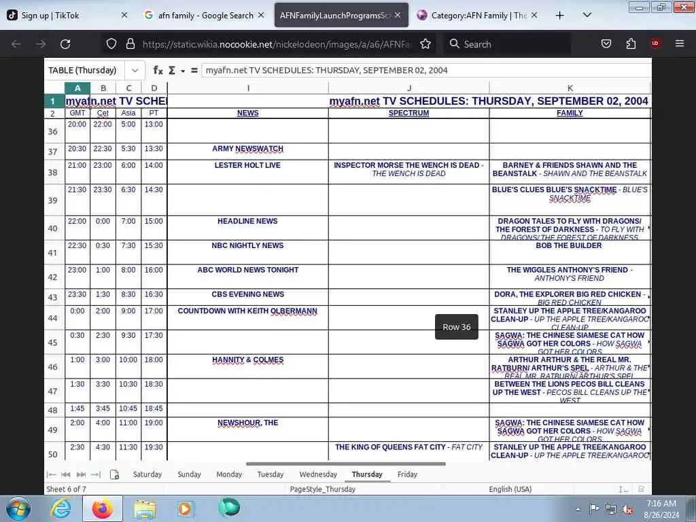Click the add new sheet icon
696x522 pixels.
tap(114, 474)
